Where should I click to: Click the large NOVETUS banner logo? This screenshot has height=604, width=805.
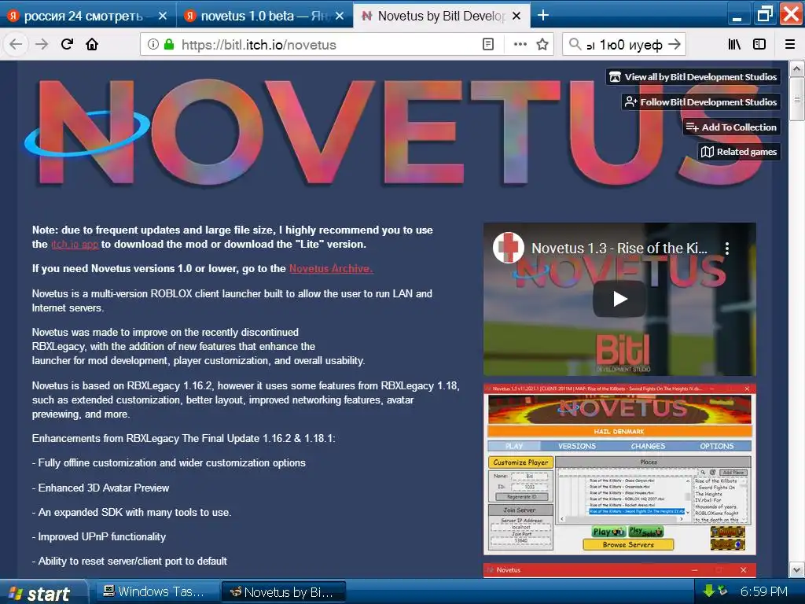(395, 132)
